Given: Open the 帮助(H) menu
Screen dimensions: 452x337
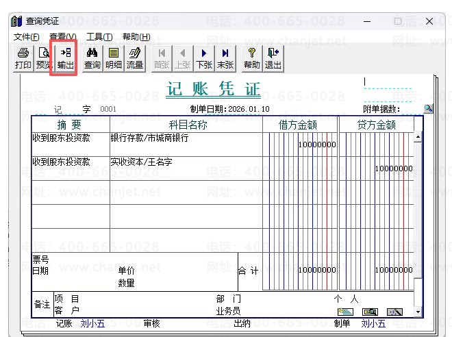Looking at the screenshot, I should point(136,37).
